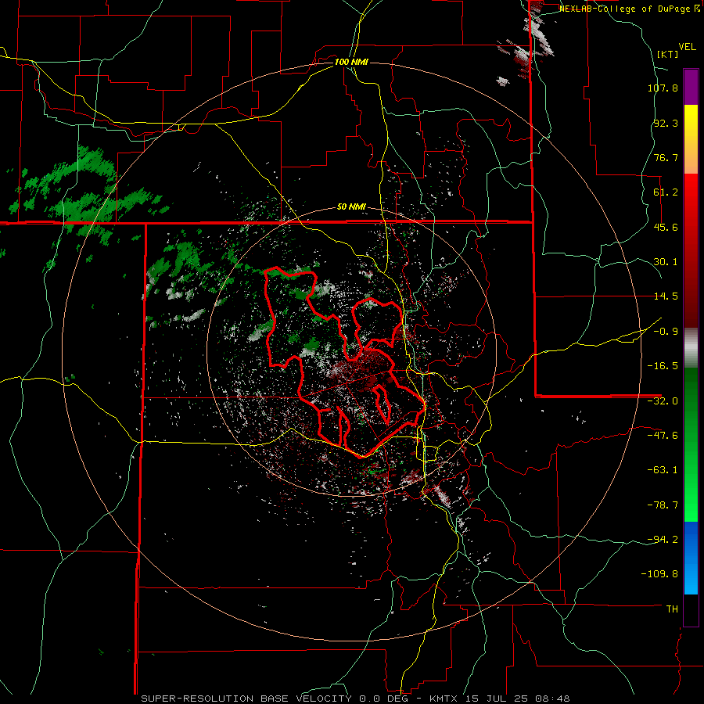
Task: Click the 50 NMI range ring label
Action: tap(351, 207)
